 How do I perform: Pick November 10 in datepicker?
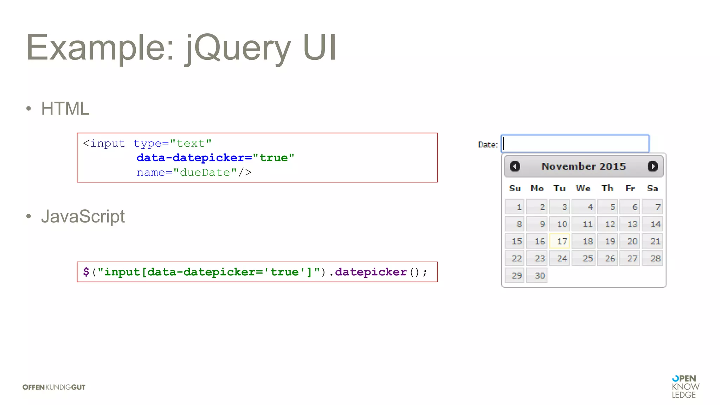(559, 224)
